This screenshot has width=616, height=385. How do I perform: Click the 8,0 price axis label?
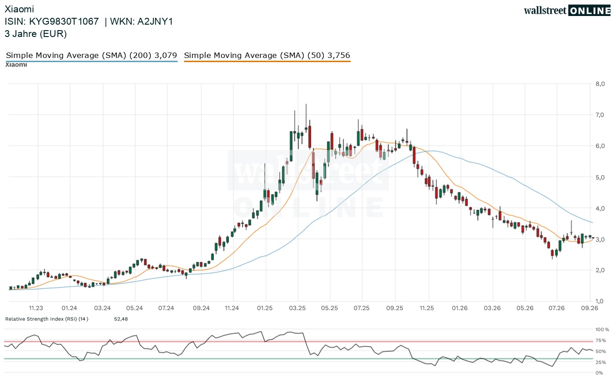[600, 84]
